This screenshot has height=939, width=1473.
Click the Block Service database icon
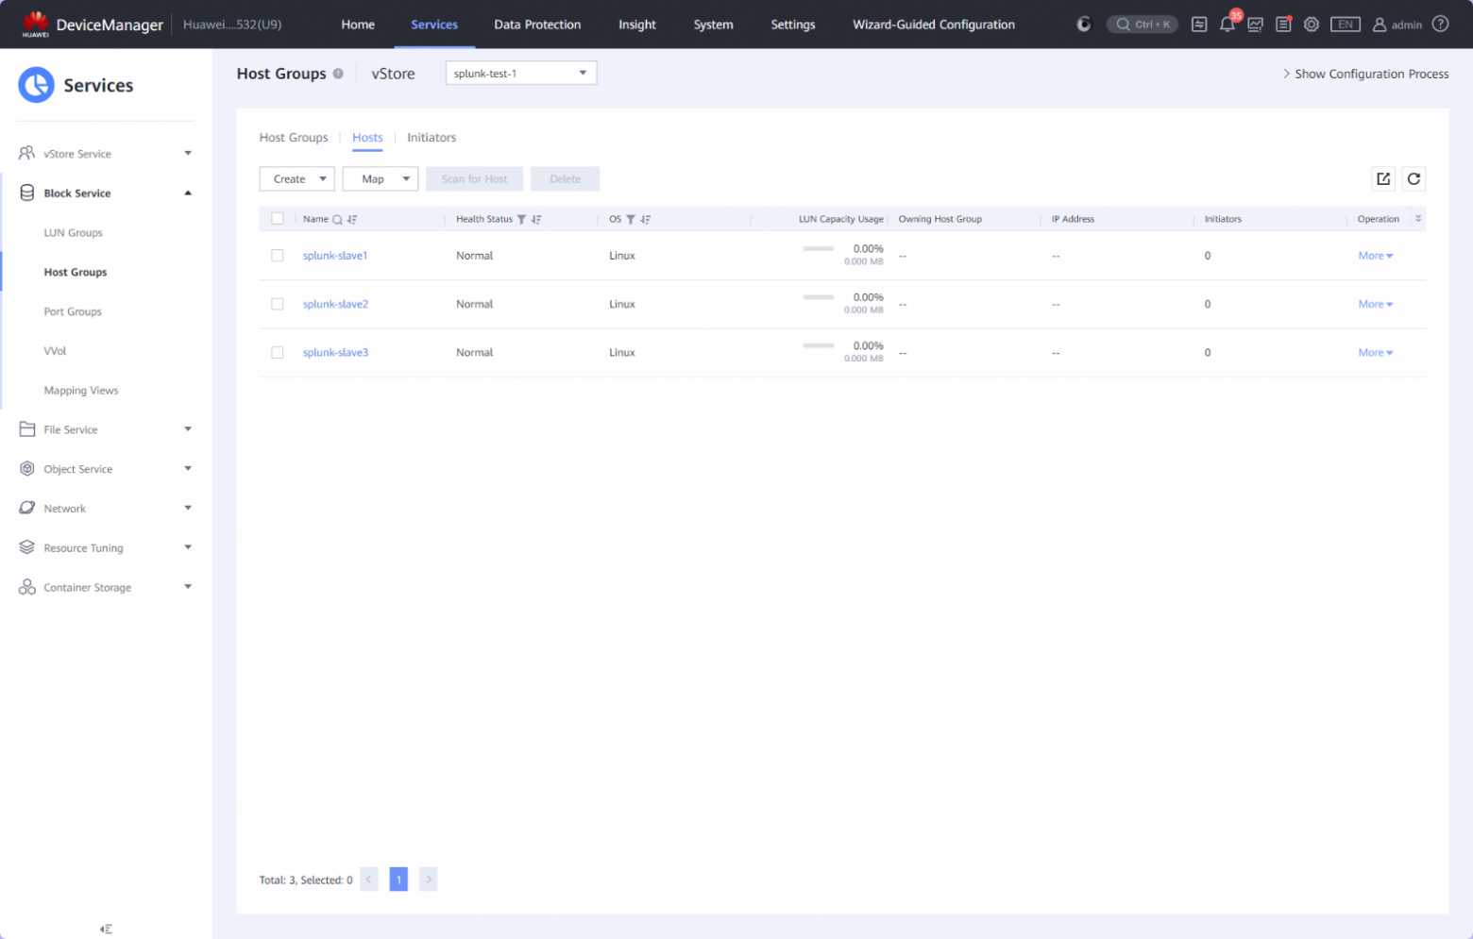26,193
